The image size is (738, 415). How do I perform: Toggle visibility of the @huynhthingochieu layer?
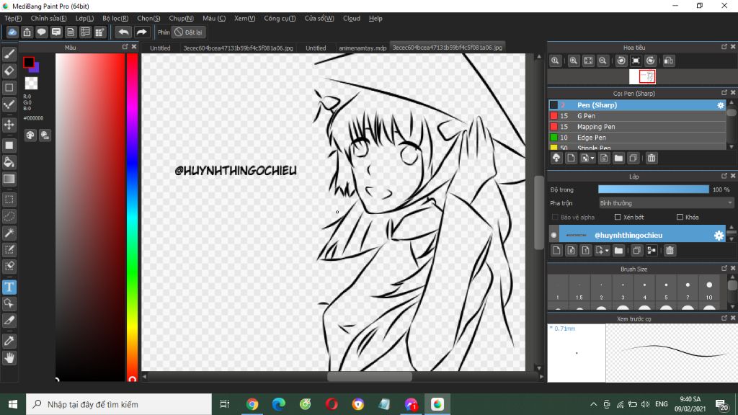pos(553,236)
